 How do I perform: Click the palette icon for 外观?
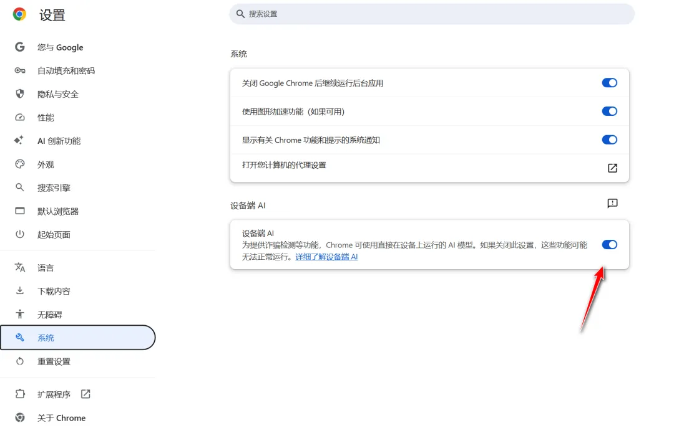20,164
